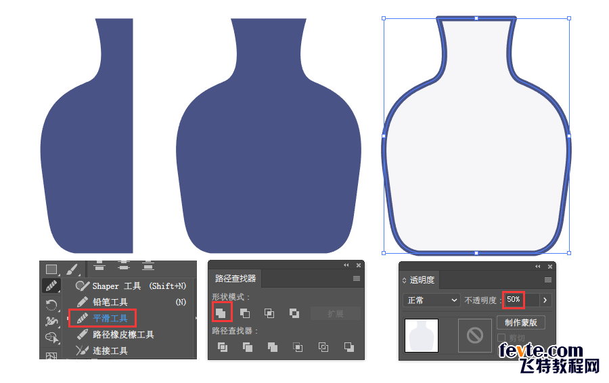609x383 pixels.
Task: Switch to the 路径查找器 panel tab
Action: [235, 279]
